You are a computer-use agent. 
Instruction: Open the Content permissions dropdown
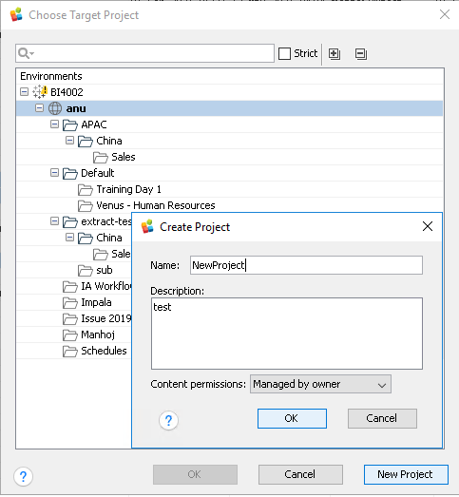pyautogui.click(x=320, y=384)
